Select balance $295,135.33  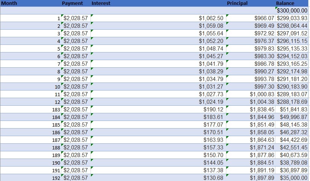coord(292,49)
